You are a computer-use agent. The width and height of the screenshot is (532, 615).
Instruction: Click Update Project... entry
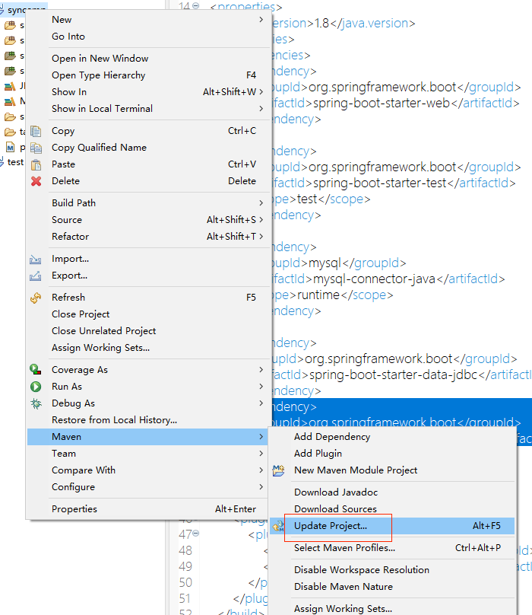(x=392, y=526)
